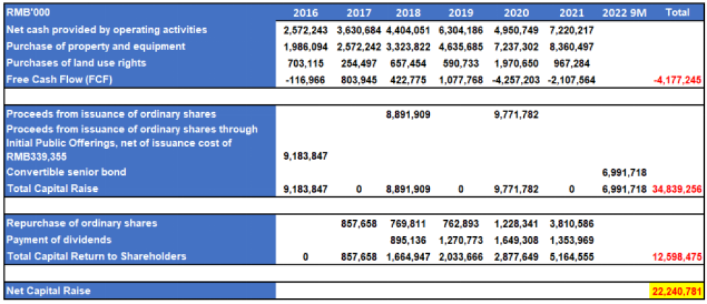
Task: Click the 2022 9M column header
Action: pos(624,13)
